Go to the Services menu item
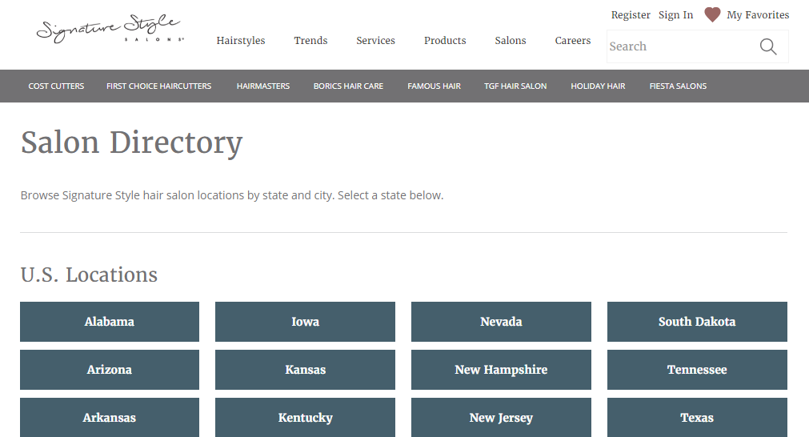Screen dimensions: 809x437 (x=375, y=41)
